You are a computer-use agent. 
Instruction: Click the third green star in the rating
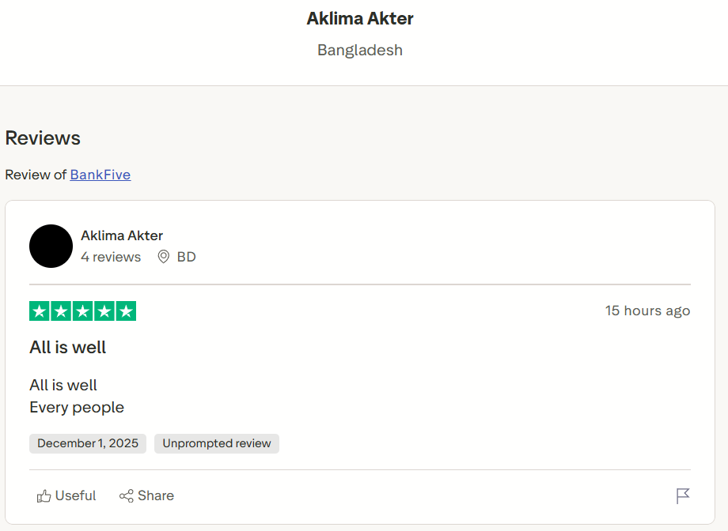[x=82, y=311]
